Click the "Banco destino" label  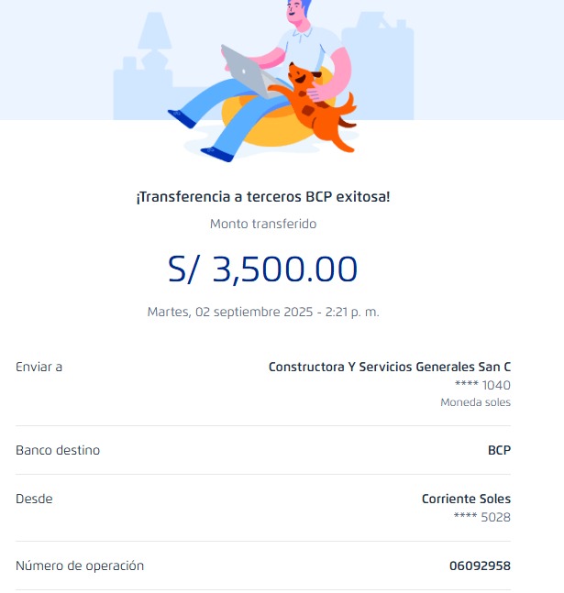click(x=58, y=450)
